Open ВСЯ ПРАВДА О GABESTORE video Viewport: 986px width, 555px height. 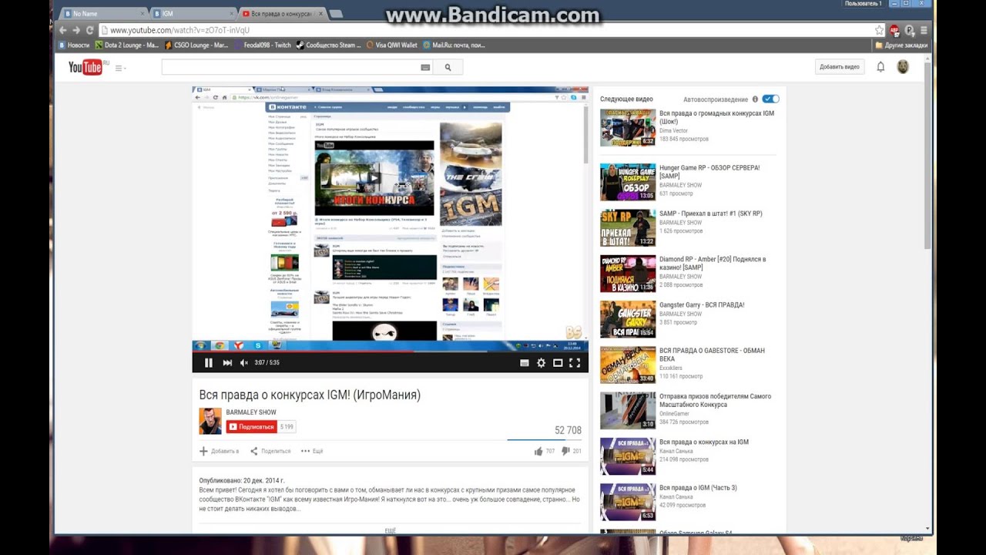coord(712,355)
